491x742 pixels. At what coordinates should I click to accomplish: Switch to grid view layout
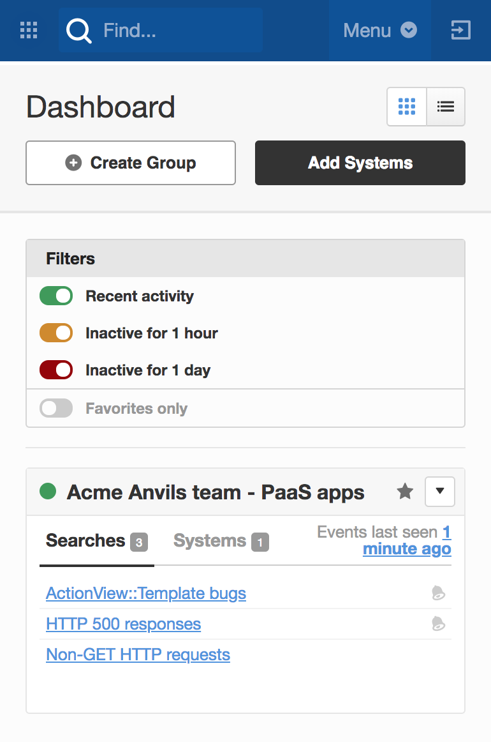point(407,107)
